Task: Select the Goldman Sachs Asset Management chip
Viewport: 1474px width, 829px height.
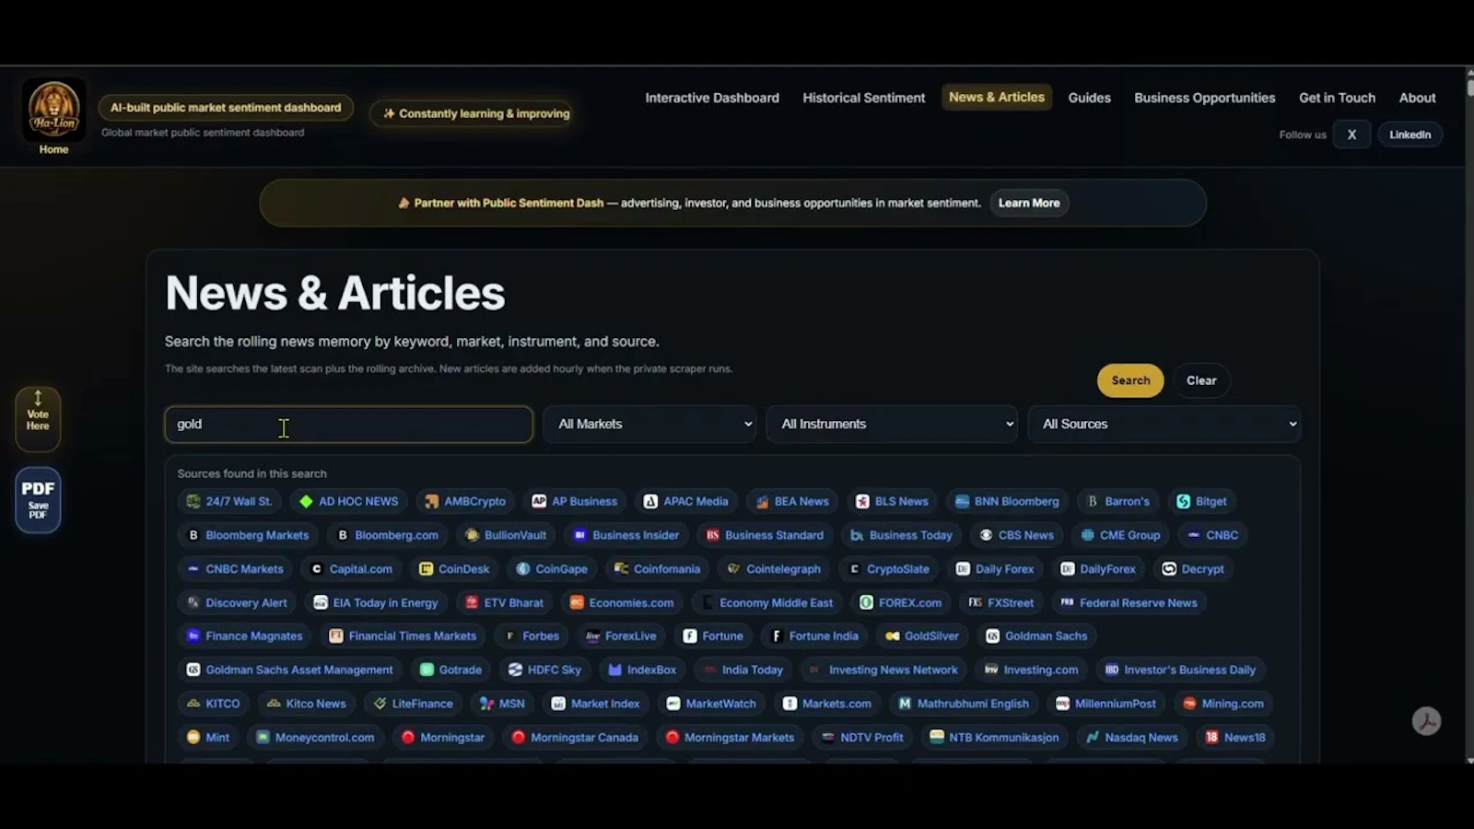Action: tap(289, 670)
